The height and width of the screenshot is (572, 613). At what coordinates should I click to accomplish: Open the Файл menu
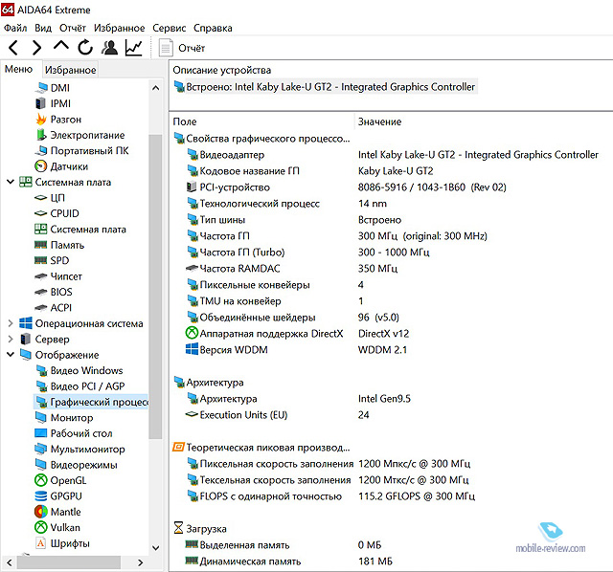(15, 28)
